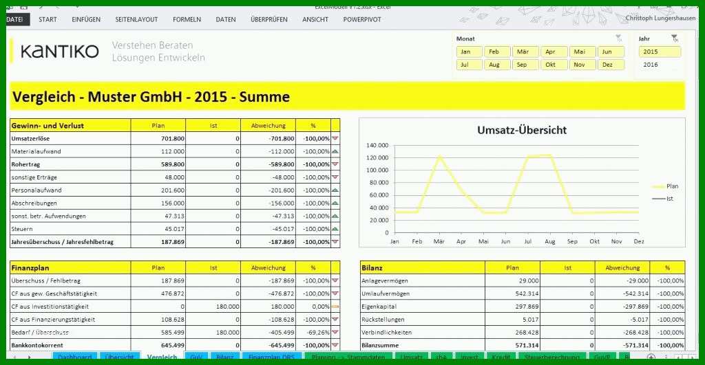Select Bilanzsumme Plan value 571.314
Viewport: 705px width, 365px height.
pos(527,345)
